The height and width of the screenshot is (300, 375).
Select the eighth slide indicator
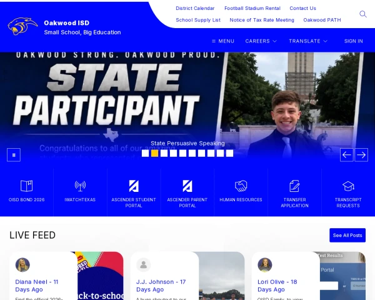click(x=211, y=153)
